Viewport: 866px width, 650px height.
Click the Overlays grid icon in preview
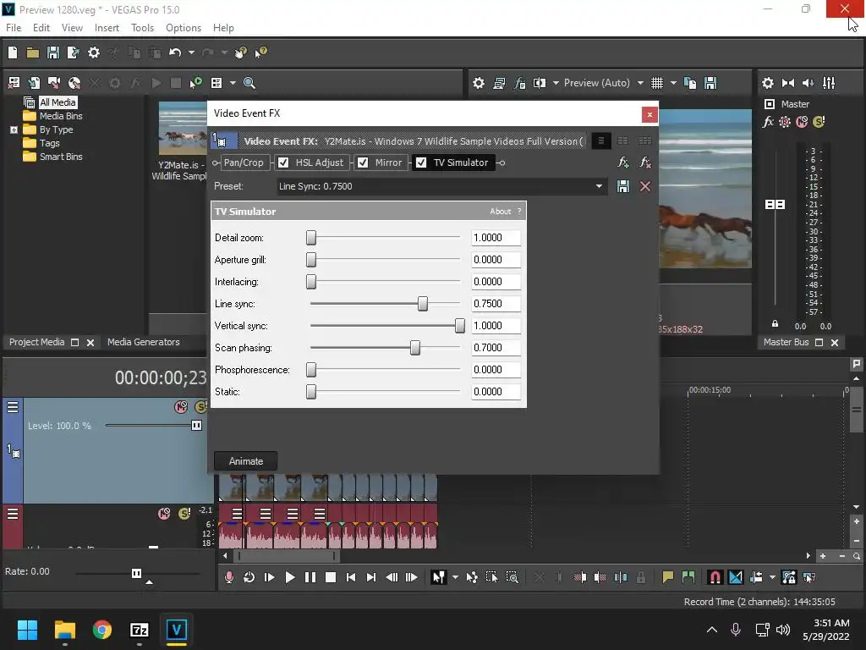[x=656, y=83]
